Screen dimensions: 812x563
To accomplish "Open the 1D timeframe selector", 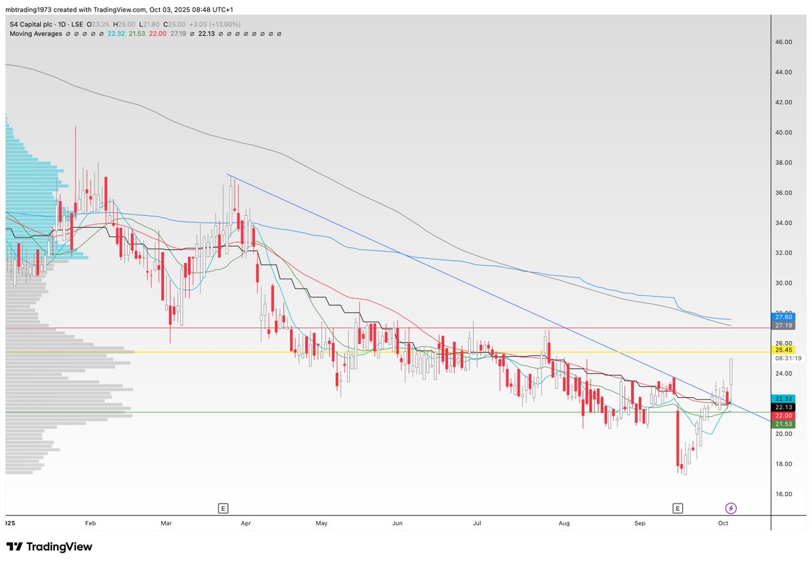I will [x=61, y=24].
